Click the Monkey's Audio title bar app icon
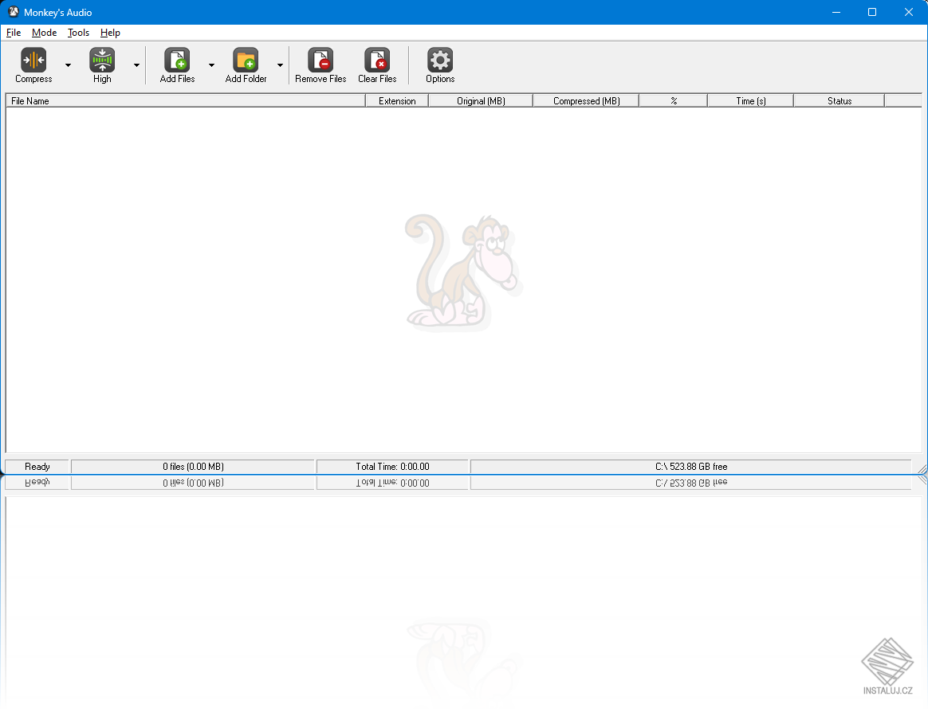Viewport: 928px width, 712px height. point(13,12)
